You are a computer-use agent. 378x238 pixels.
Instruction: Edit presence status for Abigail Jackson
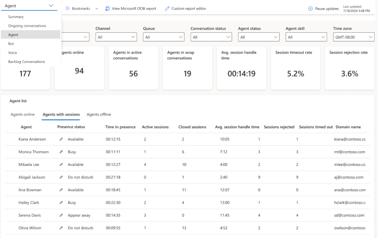click(61, 177)
